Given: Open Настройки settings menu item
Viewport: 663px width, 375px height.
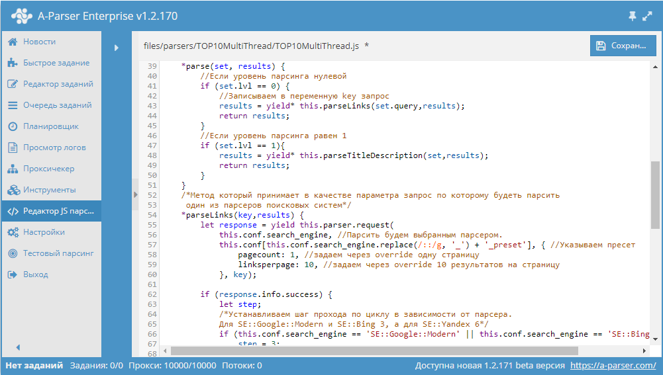Looking at the screenshot, I should (x=44, y=232).
